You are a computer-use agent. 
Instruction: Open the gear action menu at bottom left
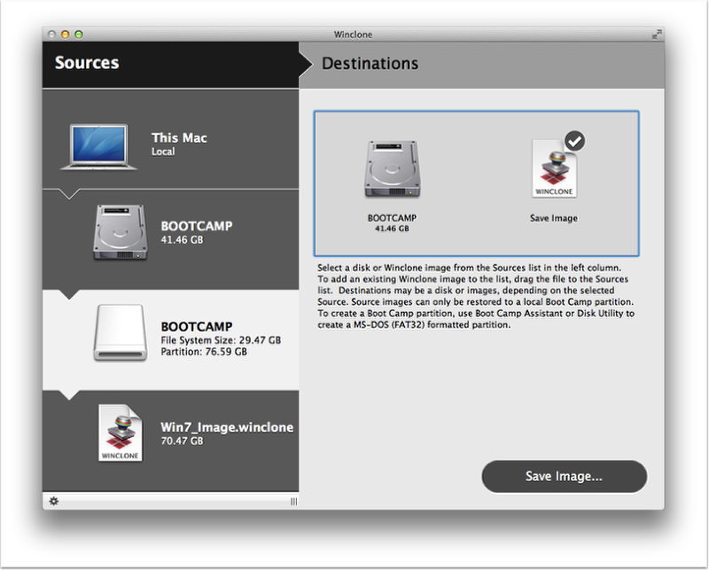tap(54, 501)
